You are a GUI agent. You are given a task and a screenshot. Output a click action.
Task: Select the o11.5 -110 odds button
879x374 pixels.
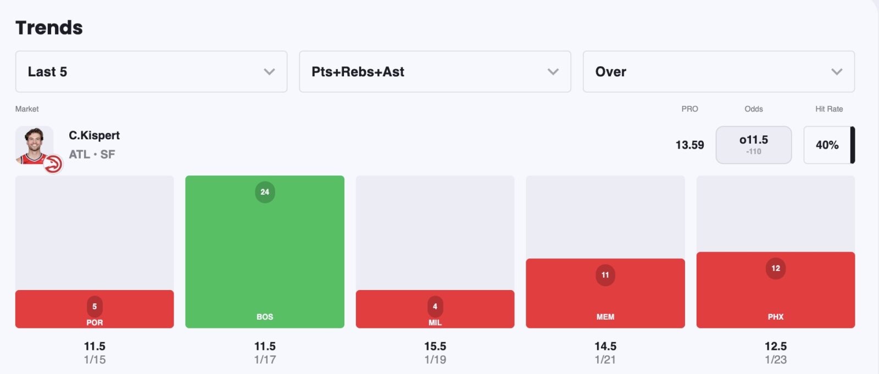[x=753, y=145]
